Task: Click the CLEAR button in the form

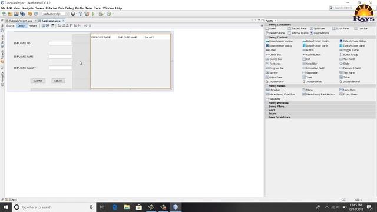Action: [58, 81]
